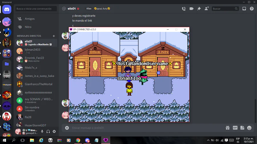Open the sticker picker
Screen dimensions: 257x144
click(x=242, y=128)
